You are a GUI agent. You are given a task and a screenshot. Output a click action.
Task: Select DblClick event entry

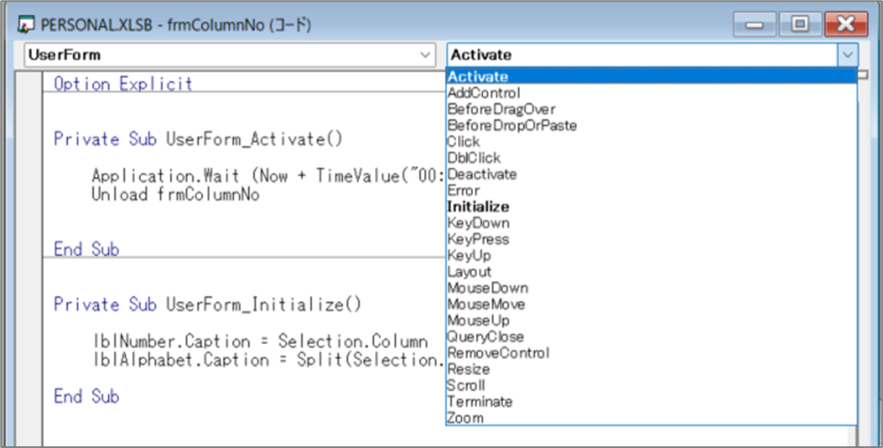point(652,158)
